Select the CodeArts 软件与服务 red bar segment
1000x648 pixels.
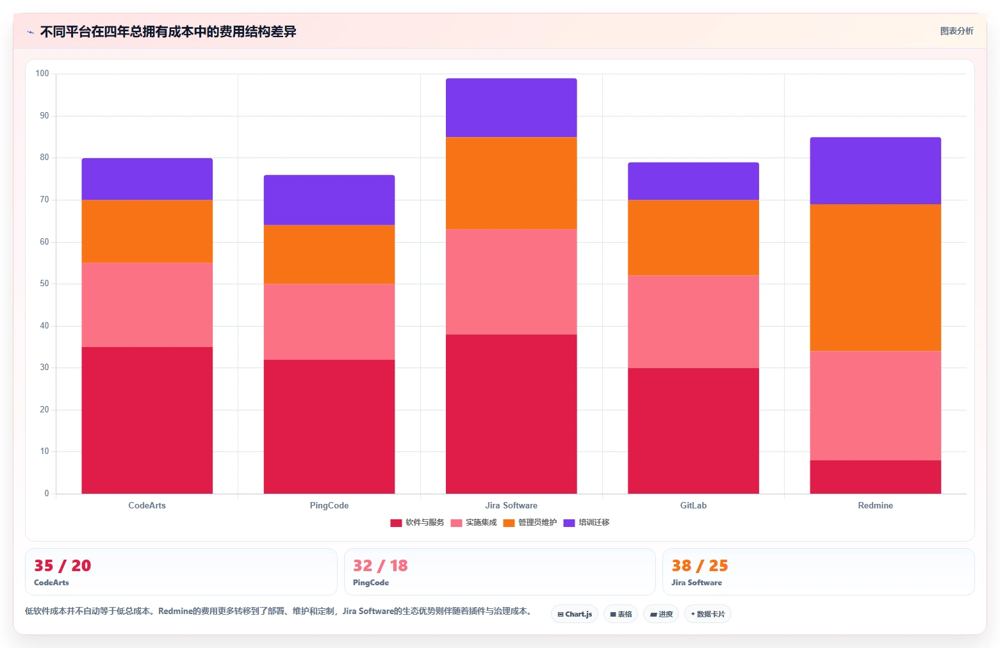(147, 420)
